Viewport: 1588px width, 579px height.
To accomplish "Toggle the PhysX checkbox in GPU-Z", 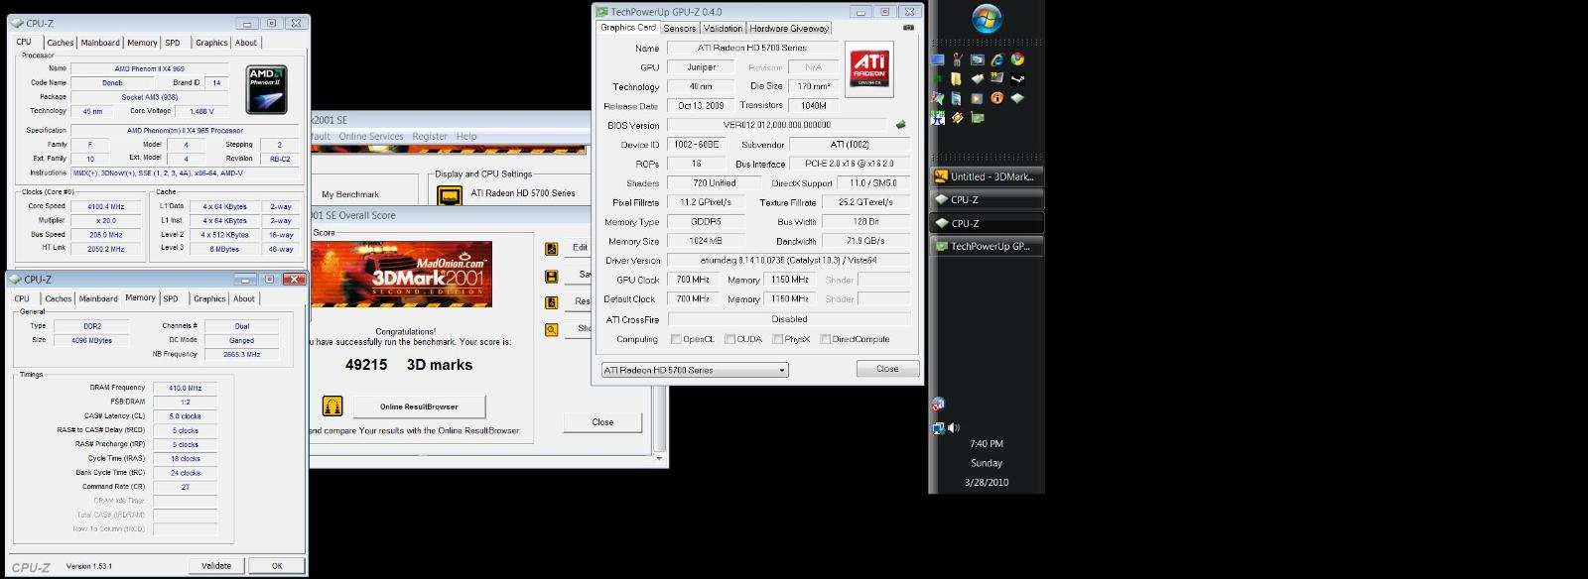I will [x=777, y=339].
